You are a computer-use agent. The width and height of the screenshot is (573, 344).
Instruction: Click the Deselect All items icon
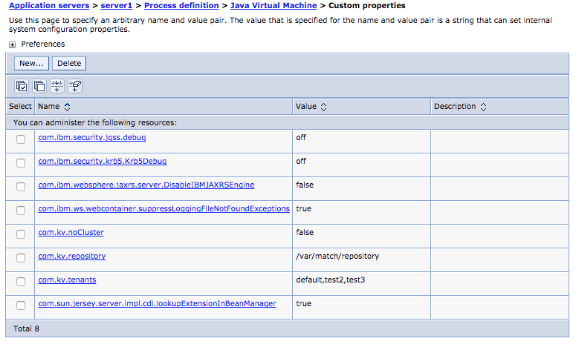point(39,85)
